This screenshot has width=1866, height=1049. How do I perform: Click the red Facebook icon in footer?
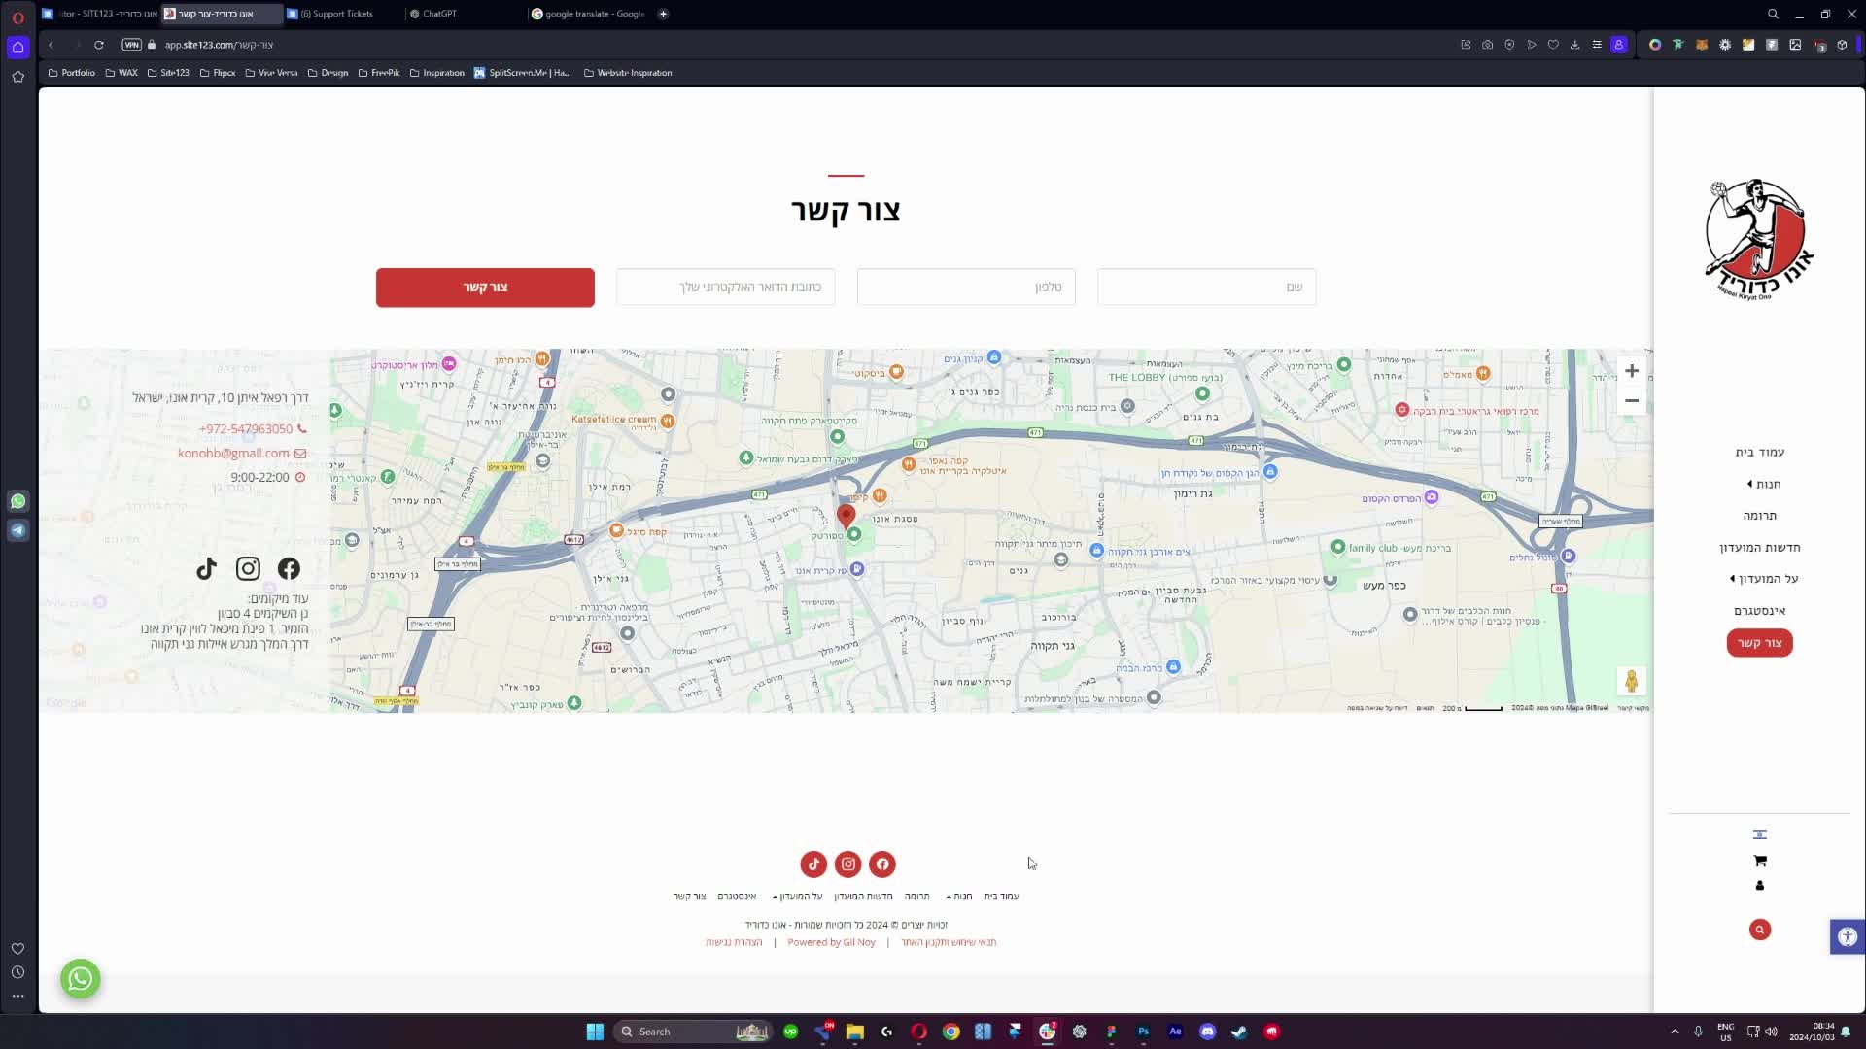tap(881, 864)
